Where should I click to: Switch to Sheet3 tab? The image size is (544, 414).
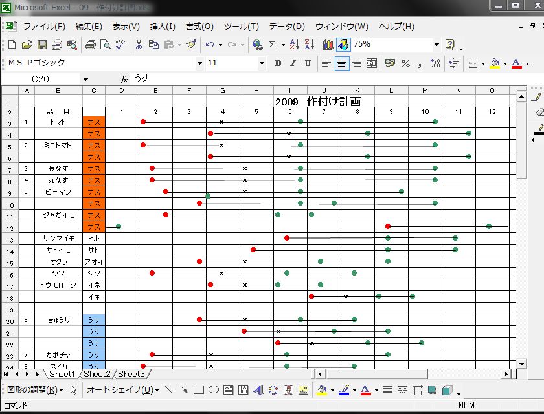[x=131, y=374]
